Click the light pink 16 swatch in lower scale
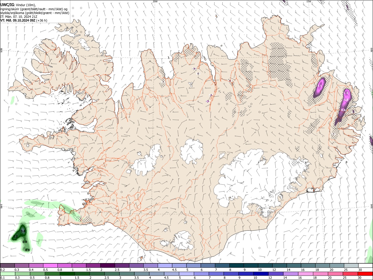This screenshot has width=373, height=280. [305, 274]
